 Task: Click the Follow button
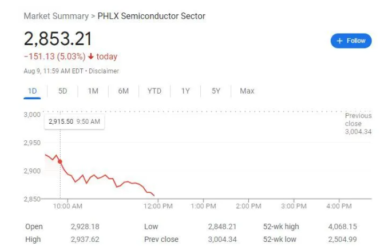coord(351,41)
